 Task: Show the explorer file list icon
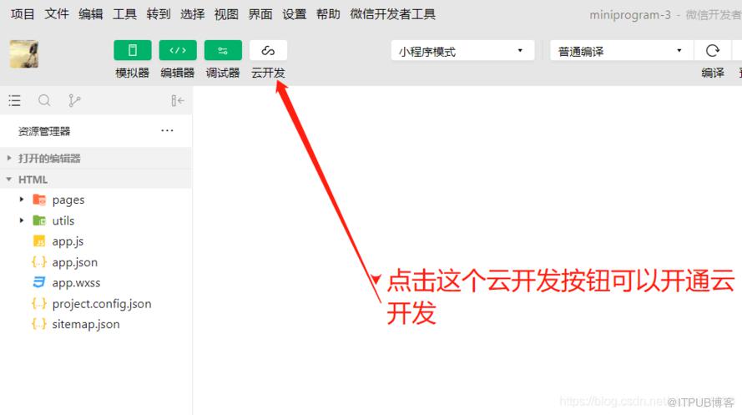pyautogui.click(x=15, y=100)
